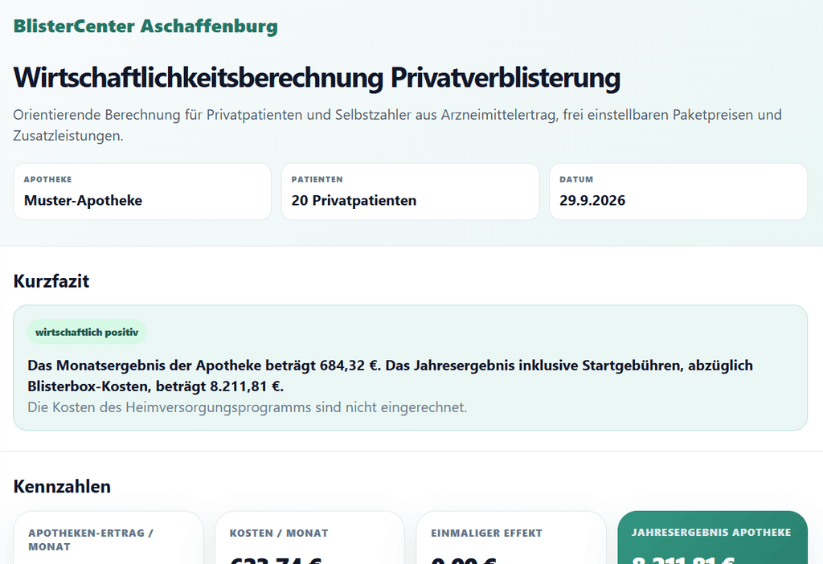Click the JAHRESERGEBNIS APOTHEKE card label
This screenshot has height=564, width=823.
(711, 533)
